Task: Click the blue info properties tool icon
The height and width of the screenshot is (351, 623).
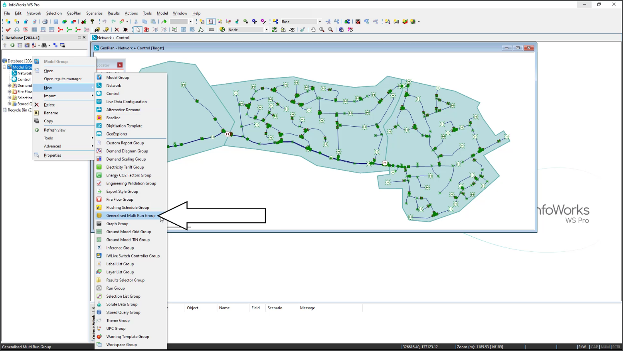Action: (x=341, y=29)
